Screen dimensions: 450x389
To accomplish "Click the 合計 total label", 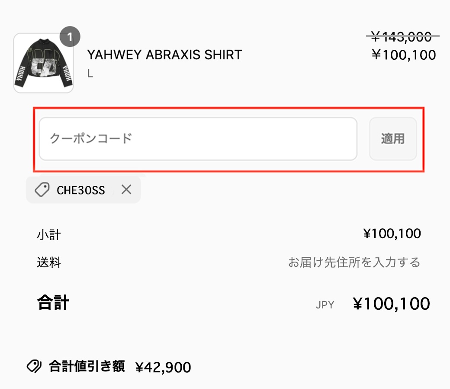I will click(x=53, y=302).
